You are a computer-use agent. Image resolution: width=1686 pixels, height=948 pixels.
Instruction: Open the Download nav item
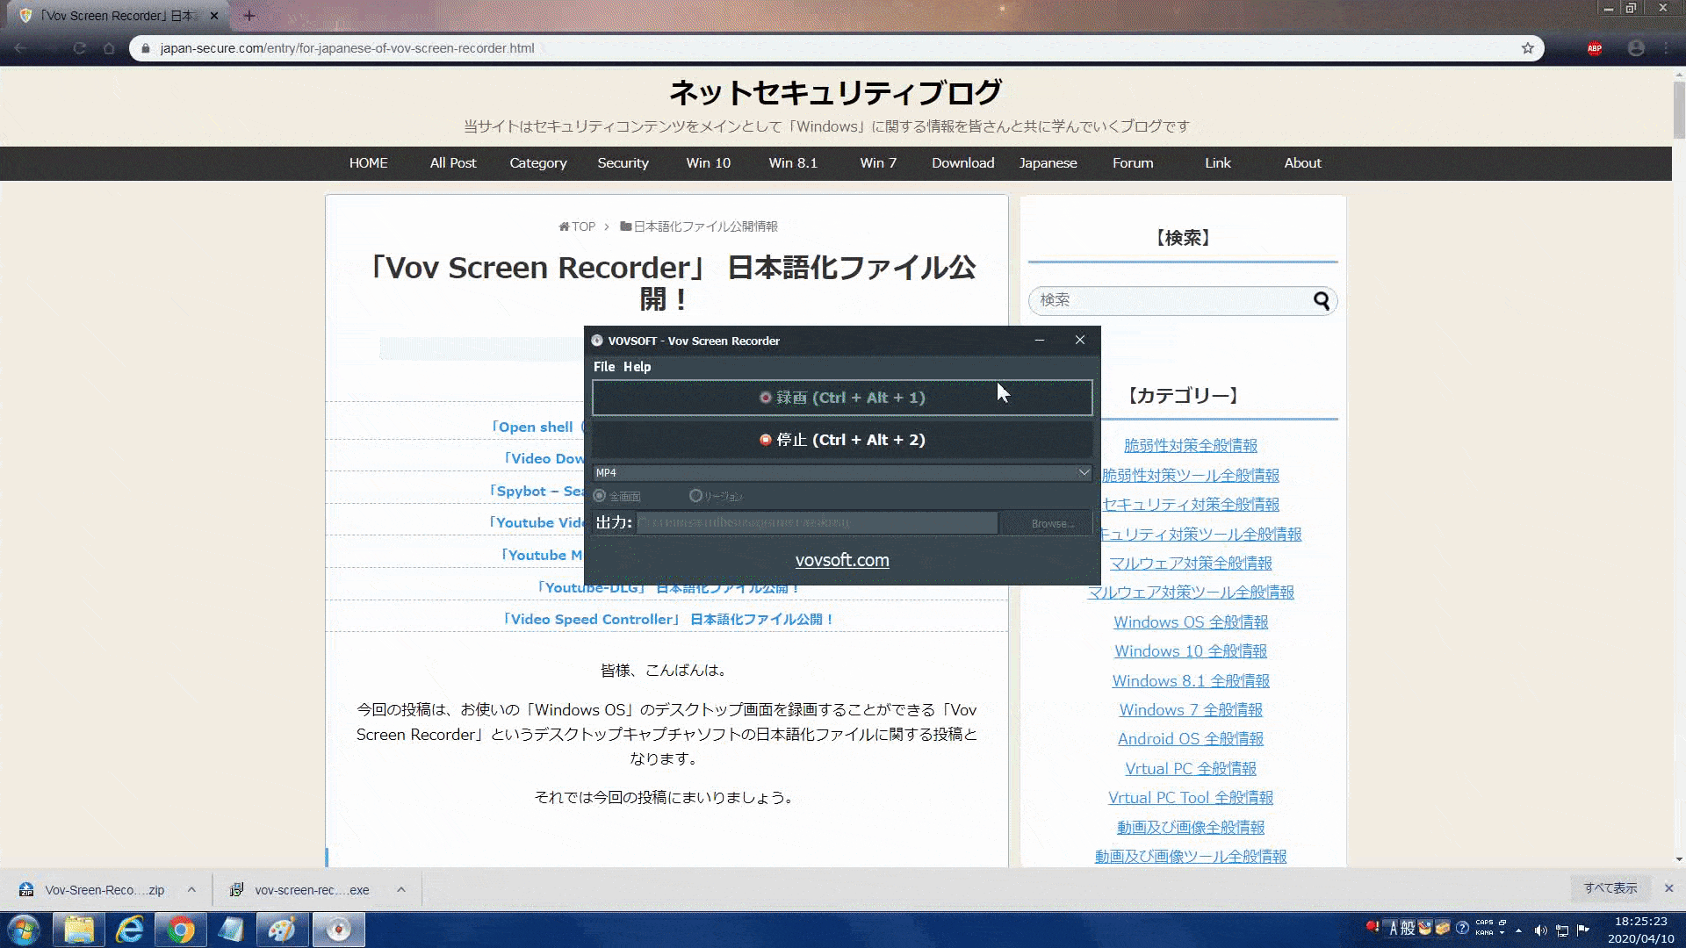pos(962,163)
